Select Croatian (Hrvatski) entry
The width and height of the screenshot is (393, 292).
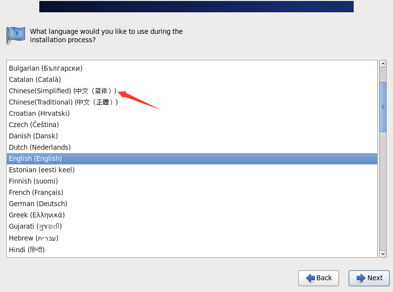coord(192,113)
